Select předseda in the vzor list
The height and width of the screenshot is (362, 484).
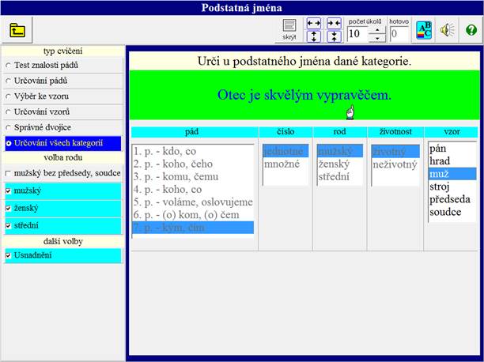point(448,199)
